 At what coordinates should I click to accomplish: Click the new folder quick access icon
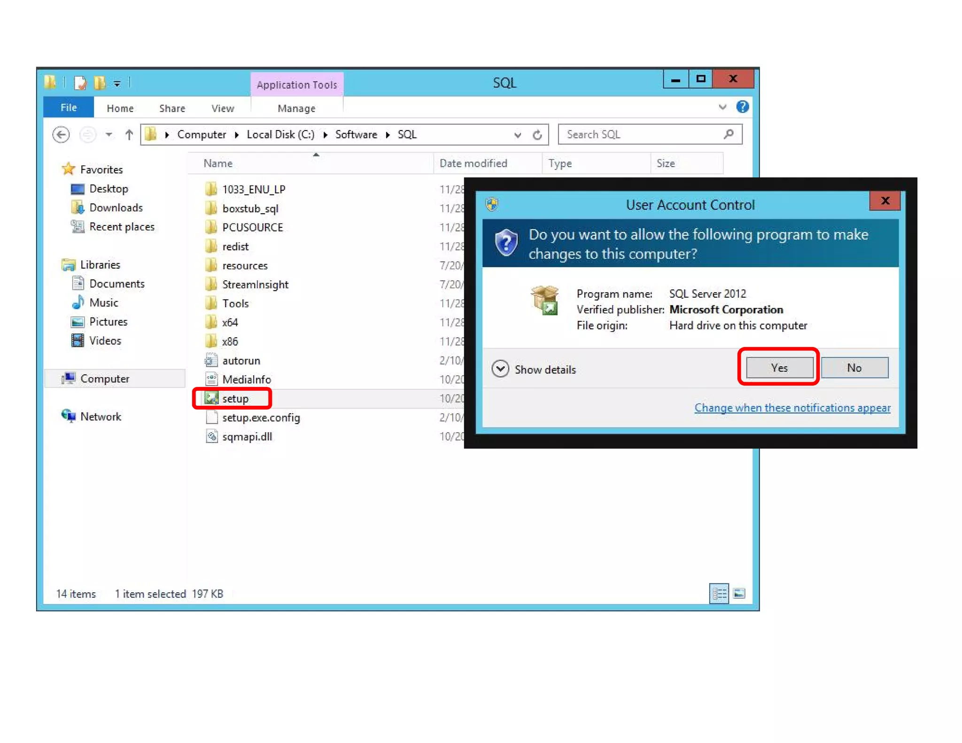pyautogui.click(x=100, y=83)
